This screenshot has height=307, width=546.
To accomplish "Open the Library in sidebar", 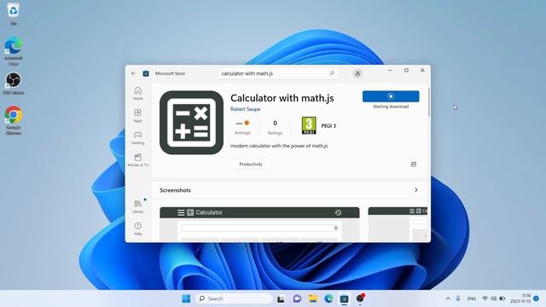I will [138, 206].
